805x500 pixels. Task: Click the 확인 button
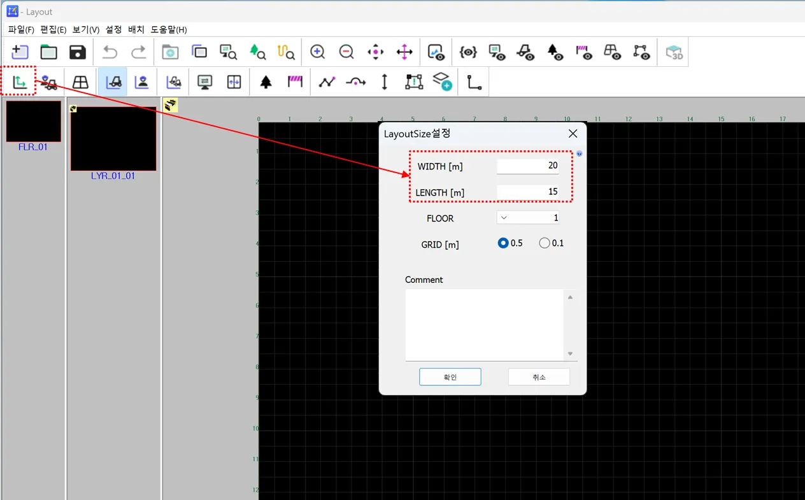[450, 377]
